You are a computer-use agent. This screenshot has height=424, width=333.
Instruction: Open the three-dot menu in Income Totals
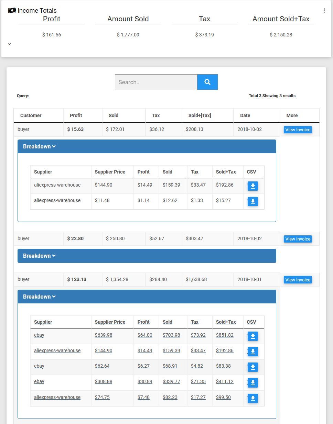pos(324,11)
